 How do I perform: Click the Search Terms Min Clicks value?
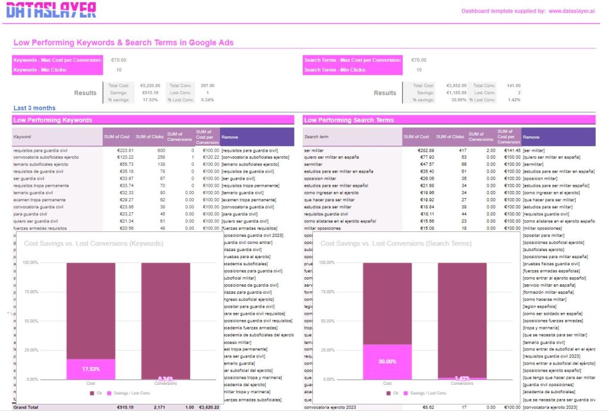419,70
